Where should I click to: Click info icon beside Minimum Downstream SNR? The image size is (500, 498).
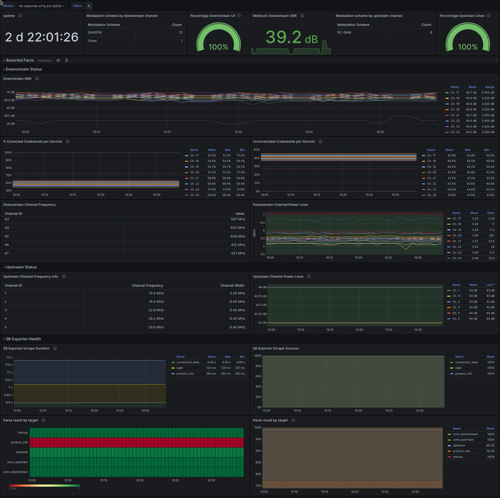[302, 16]
